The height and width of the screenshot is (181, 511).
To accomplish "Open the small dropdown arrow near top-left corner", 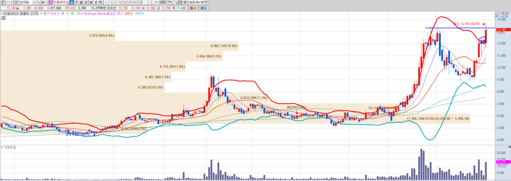I will point(11,2).
